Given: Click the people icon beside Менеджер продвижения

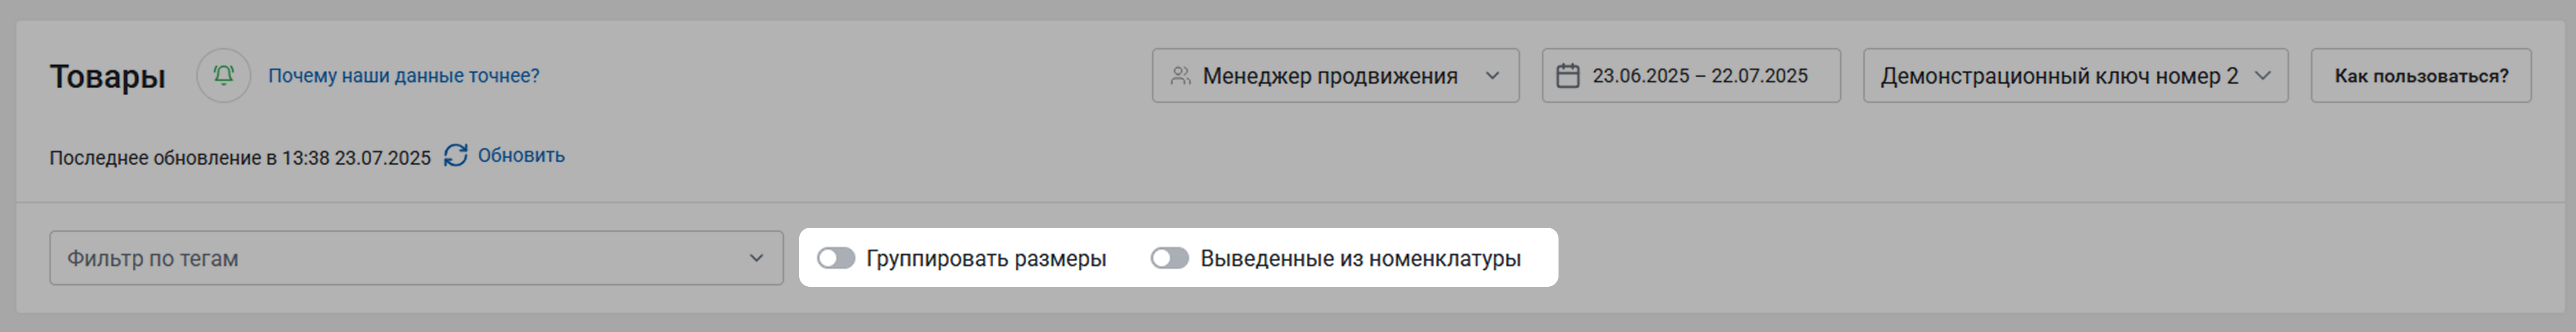Looking at the screenshot, I should 1181,76.
